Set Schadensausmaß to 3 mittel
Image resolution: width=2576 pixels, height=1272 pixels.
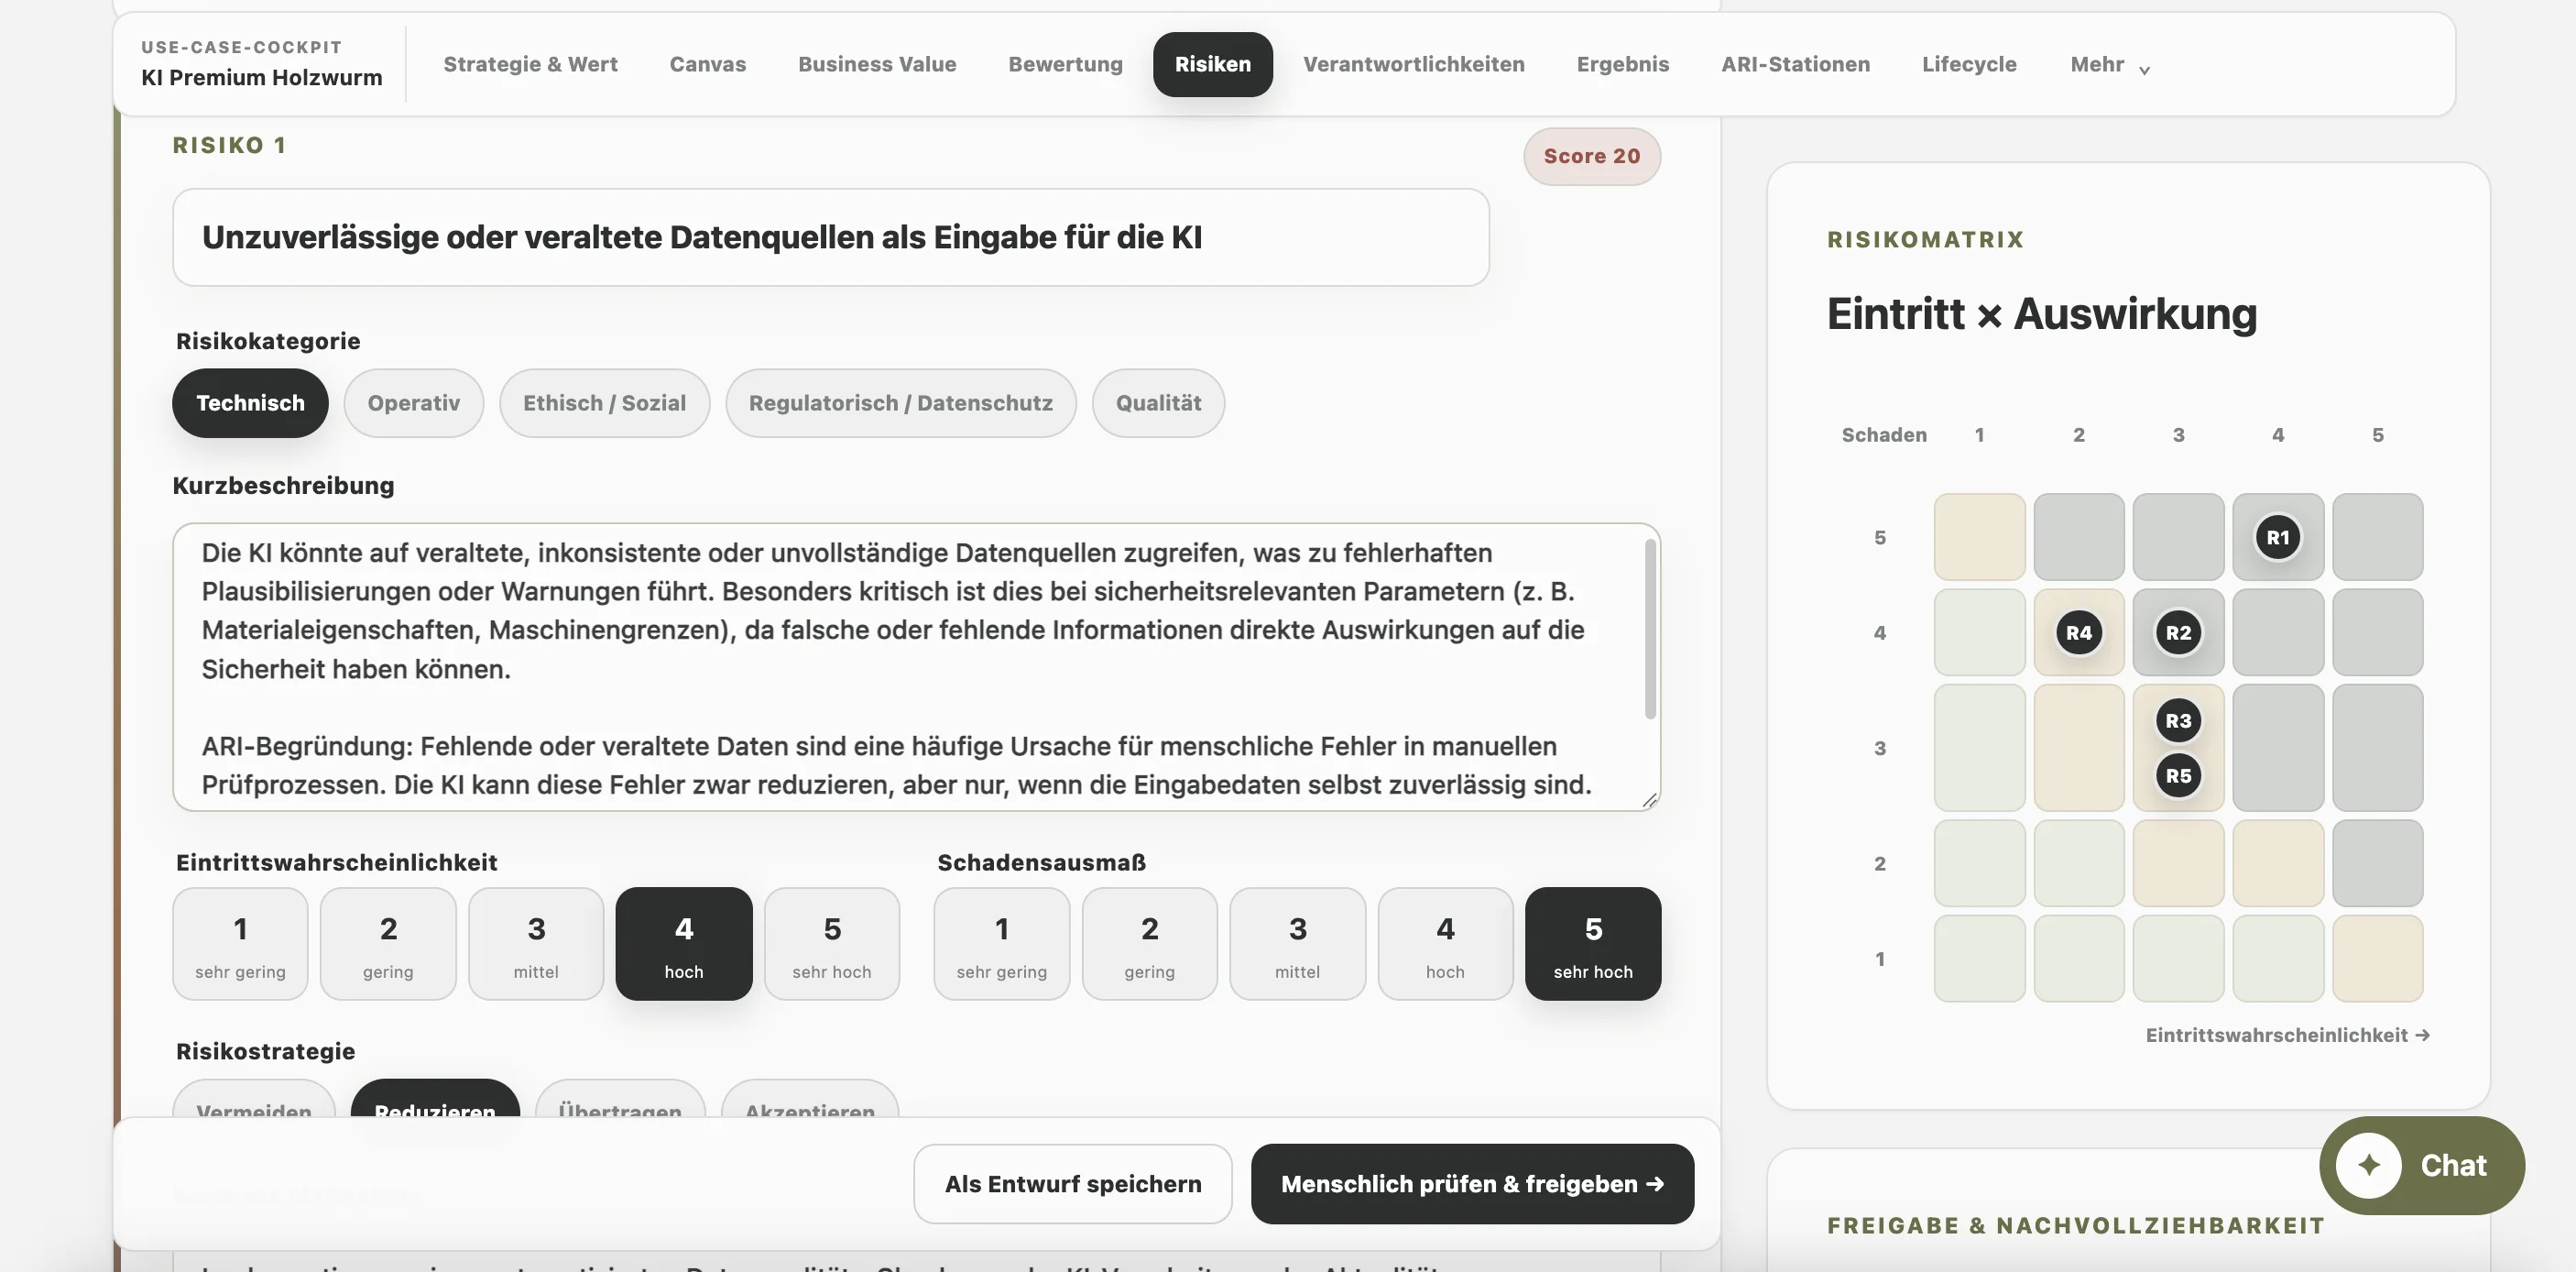(1297, 943)
